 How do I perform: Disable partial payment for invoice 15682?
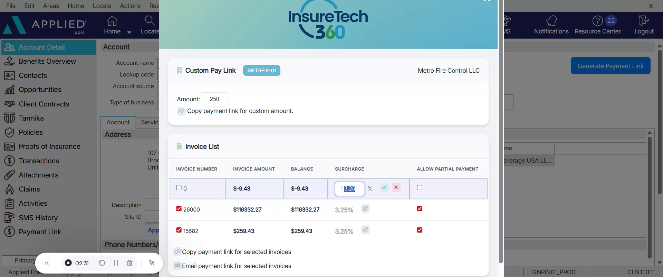420,230
